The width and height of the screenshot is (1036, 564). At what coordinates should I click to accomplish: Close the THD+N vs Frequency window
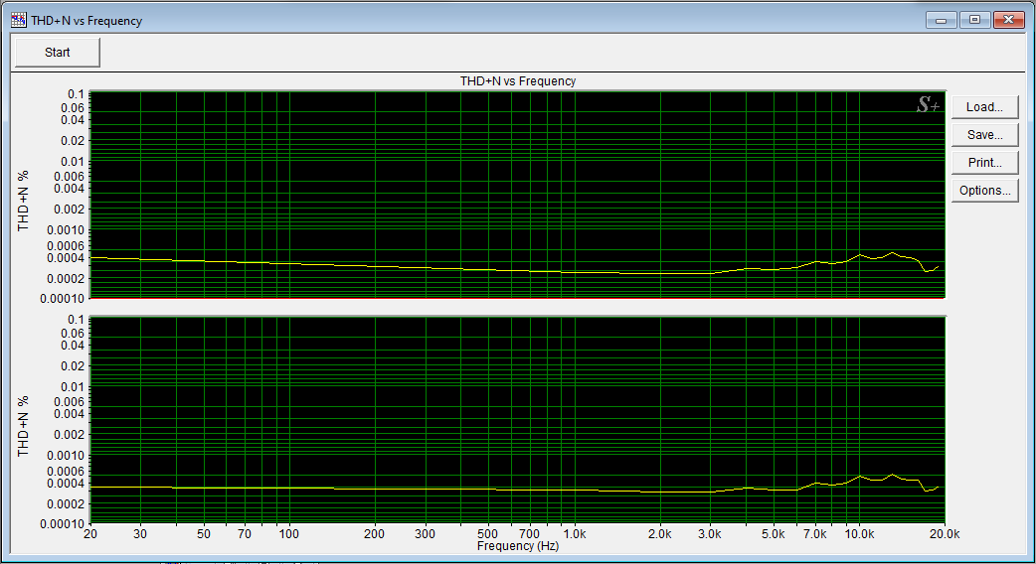click(x=1009, y=20)
